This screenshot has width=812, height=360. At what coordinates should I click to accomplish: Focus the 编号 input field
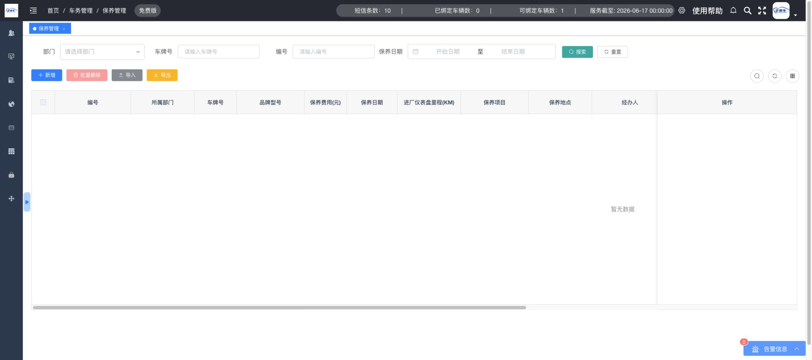[x=333, y=52]
